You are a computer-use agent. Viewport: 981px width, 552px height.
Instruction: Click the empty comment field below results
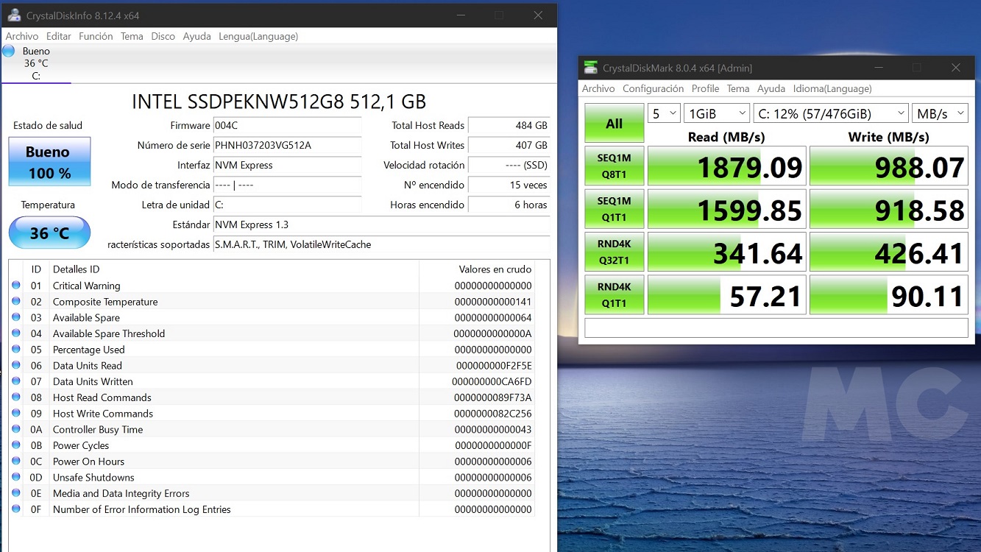click(776, 328)
